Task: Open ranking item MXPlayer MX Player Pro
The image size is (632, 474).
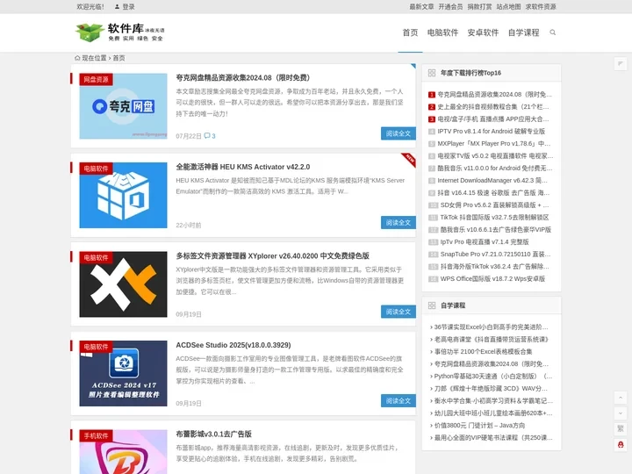Action: [x=493, y=143]
